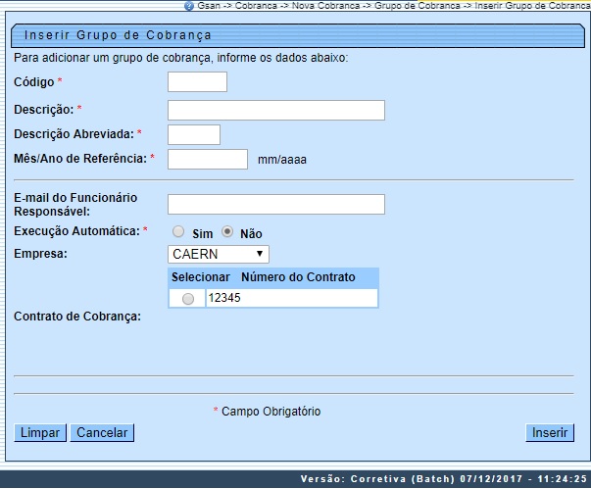Click the Gsan breadcrumb item
The height and width of the screenshot is (489, 591).
(208, 6)
